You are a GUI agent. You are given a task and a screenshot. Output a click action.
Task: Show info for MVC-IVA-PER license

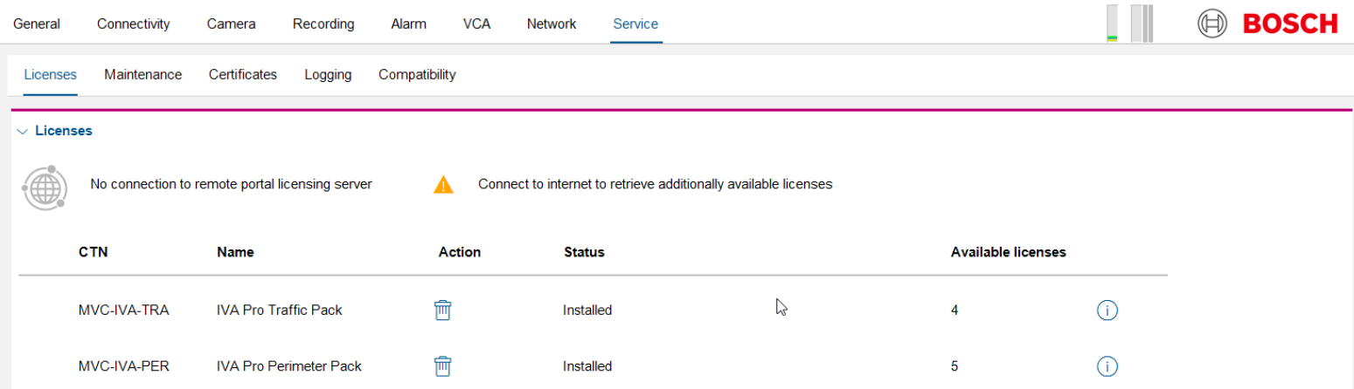tap(1107, 366)
